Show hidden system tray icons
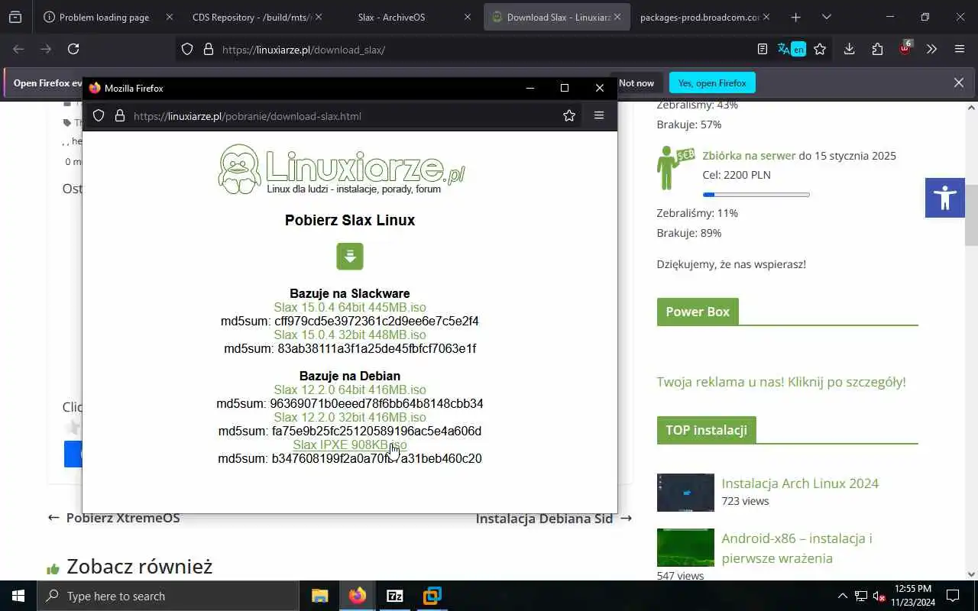 [843, 596]
